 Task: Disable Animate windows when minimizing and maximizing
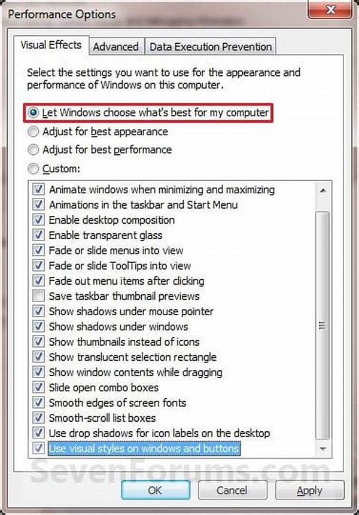click(x=39, y=190)
